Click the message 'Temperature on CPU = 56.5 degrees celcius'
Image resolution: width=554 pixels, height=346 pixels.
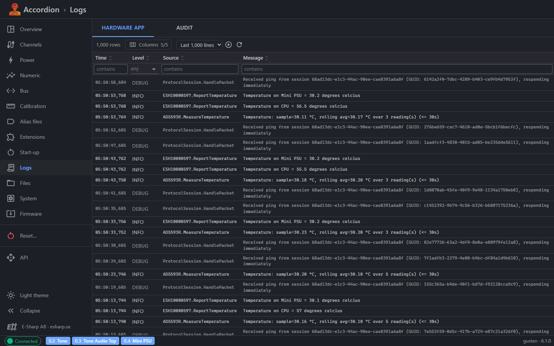pos(295,106)
